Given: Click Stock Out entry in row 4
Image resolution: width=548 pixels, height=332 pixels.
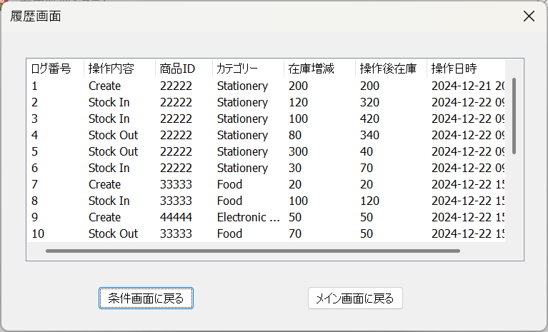Looking at the screenshot, I should pos(113,135).
